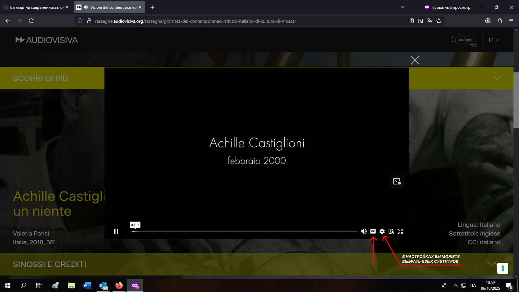Close the video overlay with X

pyautogui.click(x=415, y=60)
